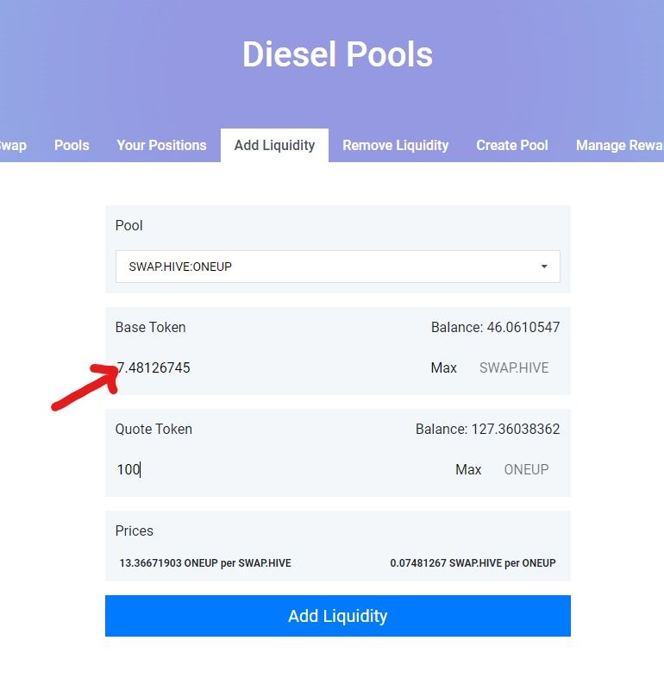The height and width of the screenshot is (697, 664).
Task: Open the Manage Rewards tab
Action: (x=619, y=146)
